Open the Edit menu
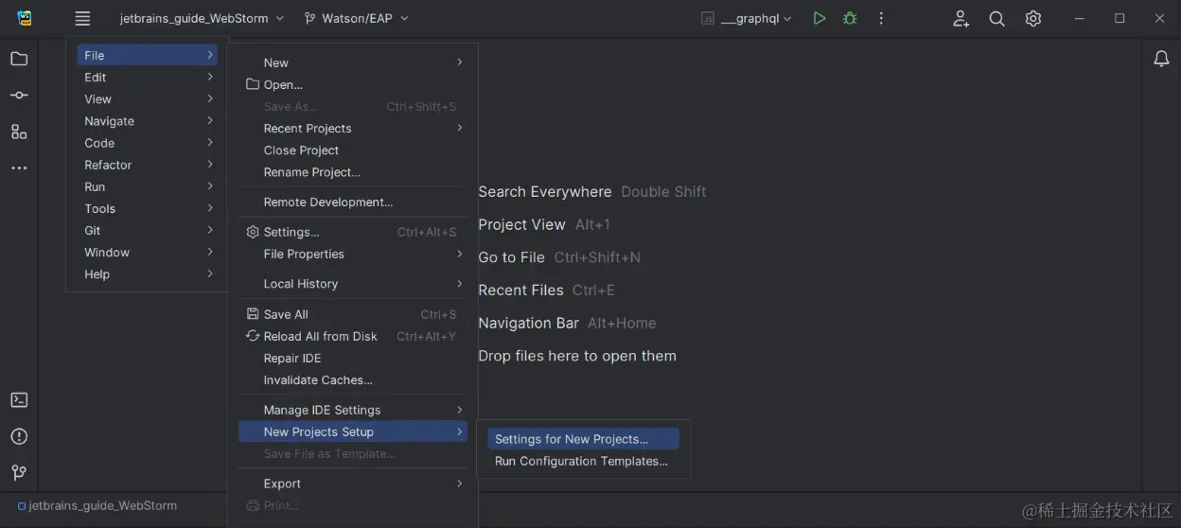 tap(148, 77)
